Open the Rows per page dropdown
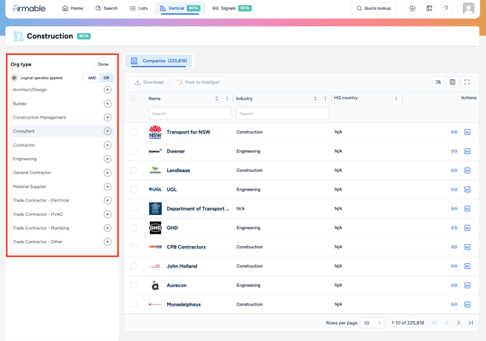The height and width of the screenshot is (341, 486). pyautogui.click(x=372, y=323)
